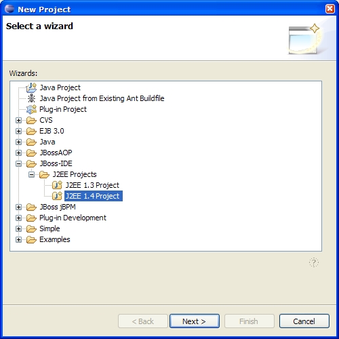Click the Cancel button
This screenshot has width=339, height=339.
pos(304,321)
